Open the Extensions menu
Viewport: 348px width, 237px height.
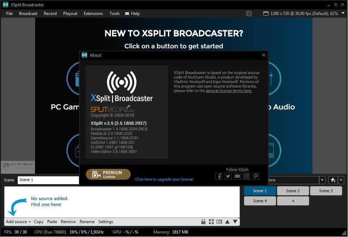click(93, 14)
